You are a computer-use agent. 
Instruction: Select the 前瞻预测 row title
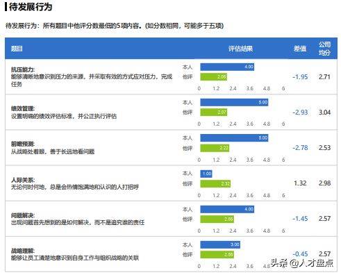[23, 144]
